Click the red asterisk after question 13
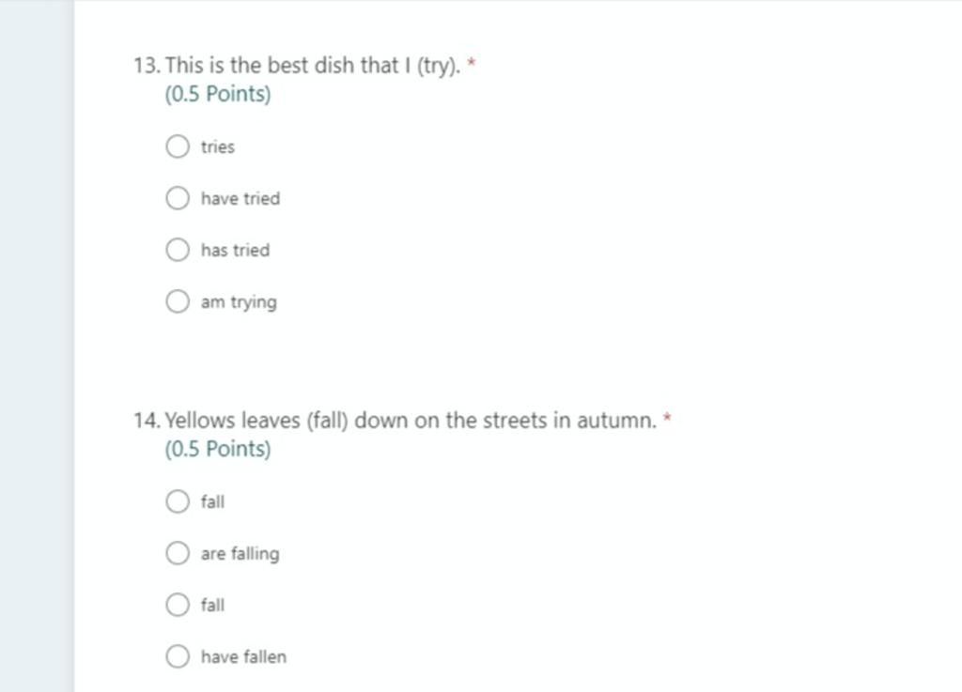Screen dimensions: 962x692 coord(472,61)
